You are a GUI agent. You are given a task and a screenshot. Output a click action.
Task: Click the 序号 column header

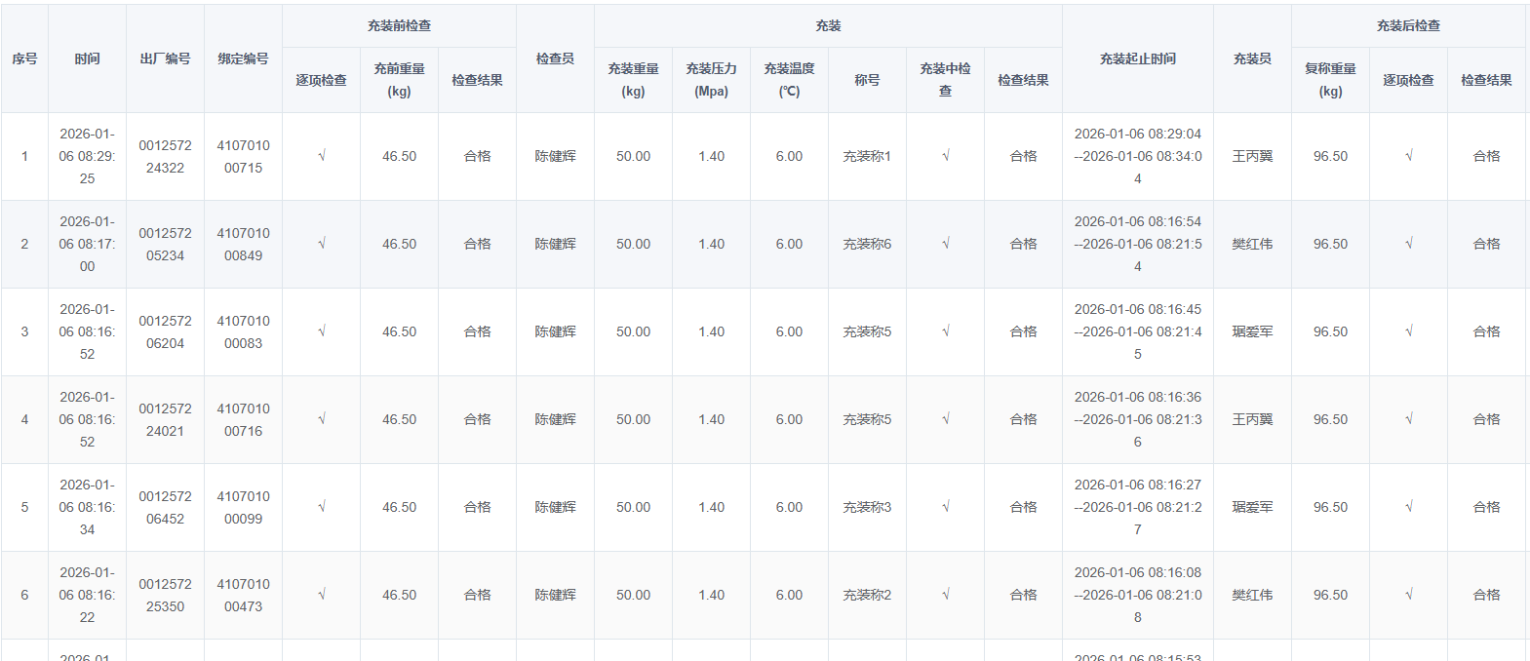[x=24, y=58]
